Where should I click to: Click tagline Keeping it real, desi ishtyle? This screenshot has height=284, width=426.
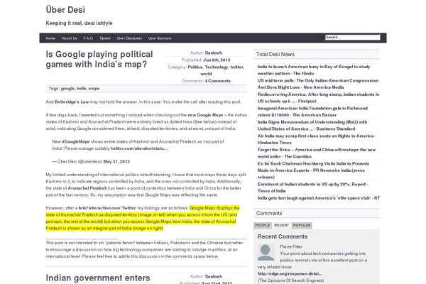coord(79,23)
